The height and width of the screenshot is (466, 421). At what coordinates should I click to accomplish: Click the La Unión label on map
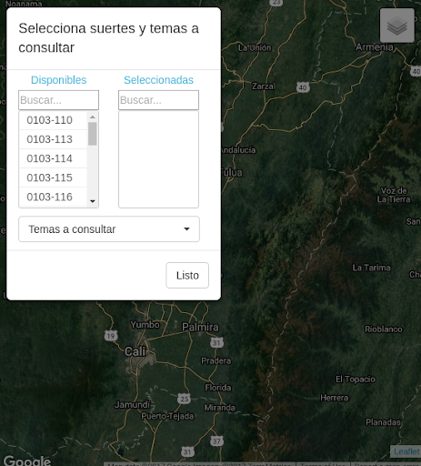pos(255,48)
